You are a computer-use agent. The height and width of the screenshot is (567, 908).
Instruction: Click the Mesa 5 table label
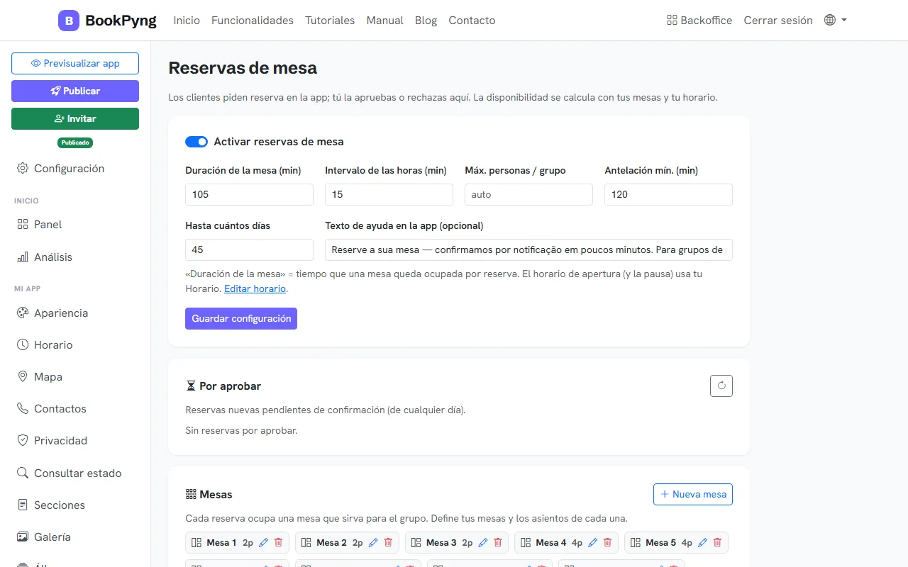[661, 542]
